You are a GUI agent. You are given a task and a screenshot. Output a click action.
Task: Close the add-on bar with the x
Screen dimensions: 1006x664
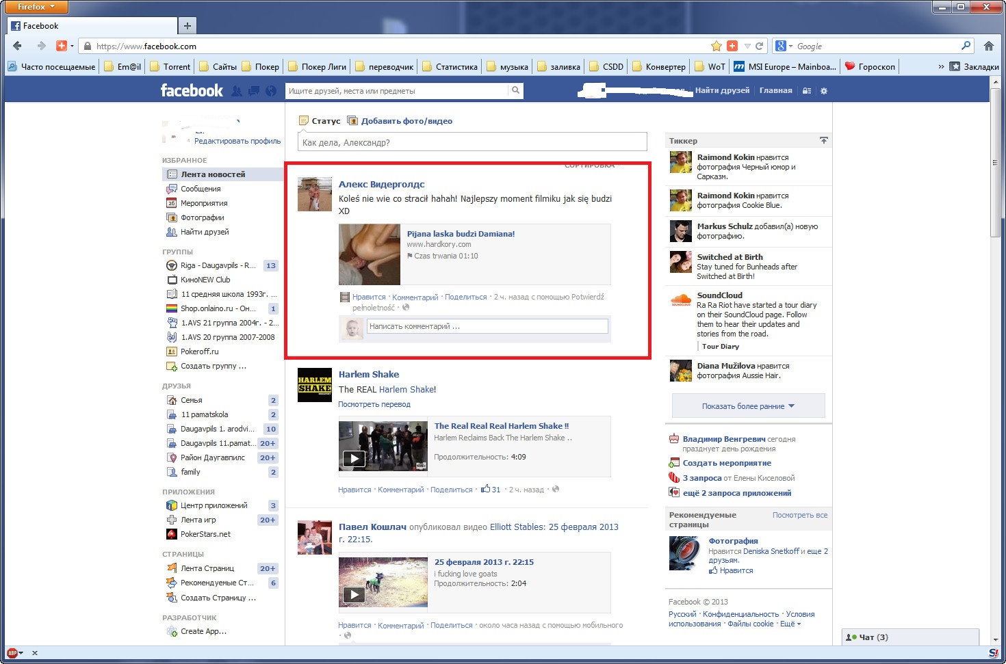pyautogui.click(x=35, y=653)
